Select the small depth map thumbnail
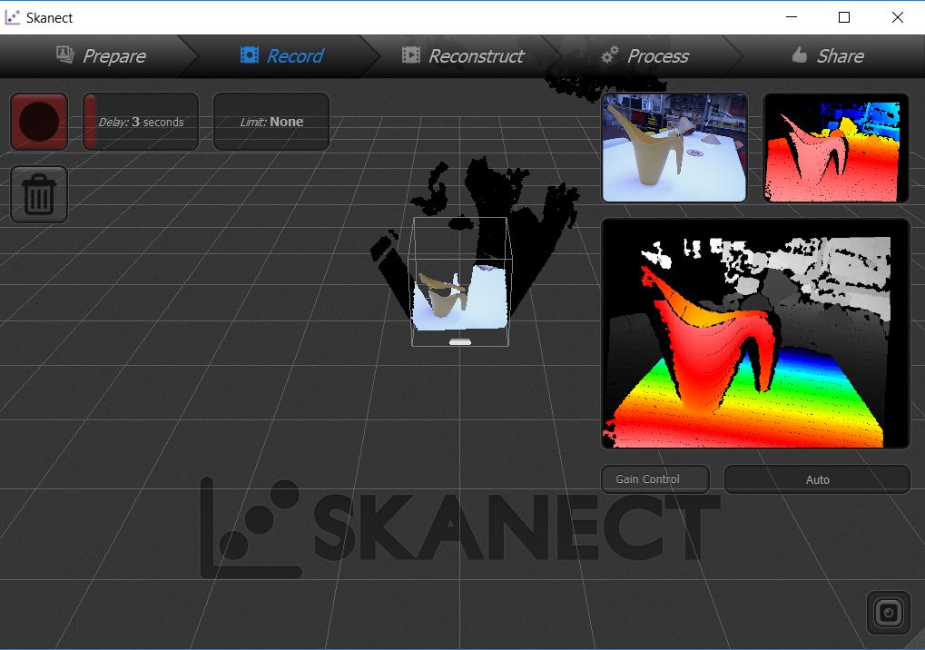Viewport: 925px width, 650px height. point(835,147)
